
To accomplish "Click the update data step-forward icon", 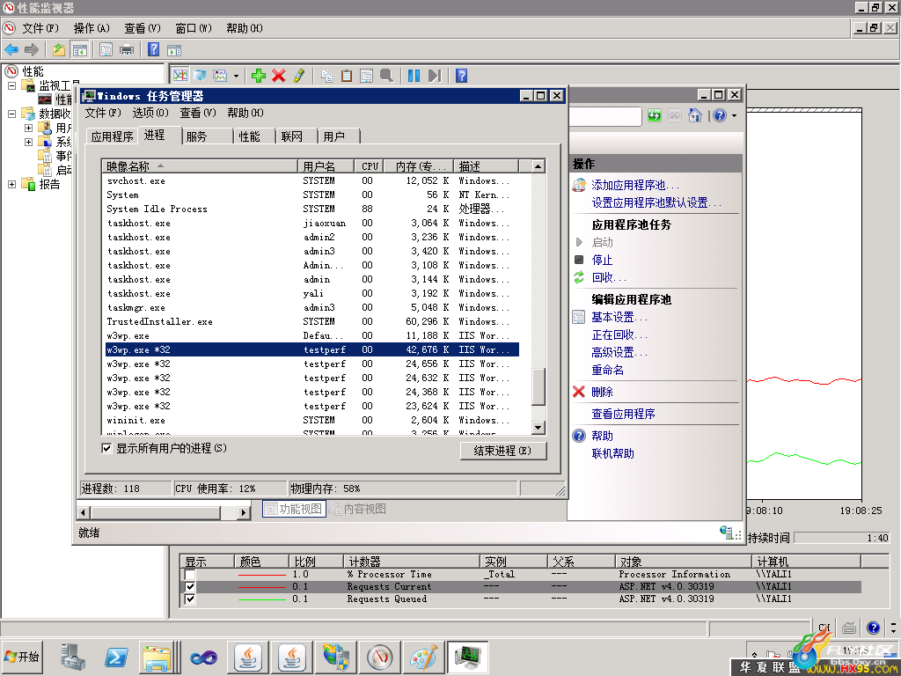I will (x=435, y=76).
